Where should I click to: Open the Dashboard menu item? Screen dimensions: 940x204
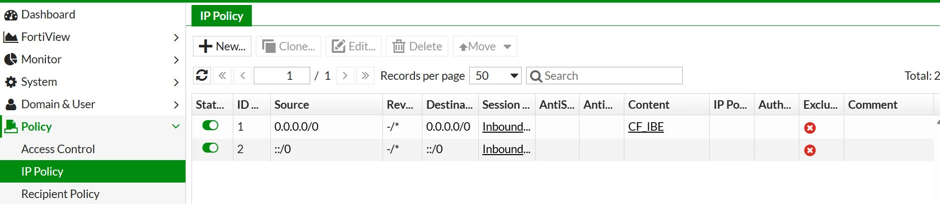pyautogui.click(x=48, y=14)
